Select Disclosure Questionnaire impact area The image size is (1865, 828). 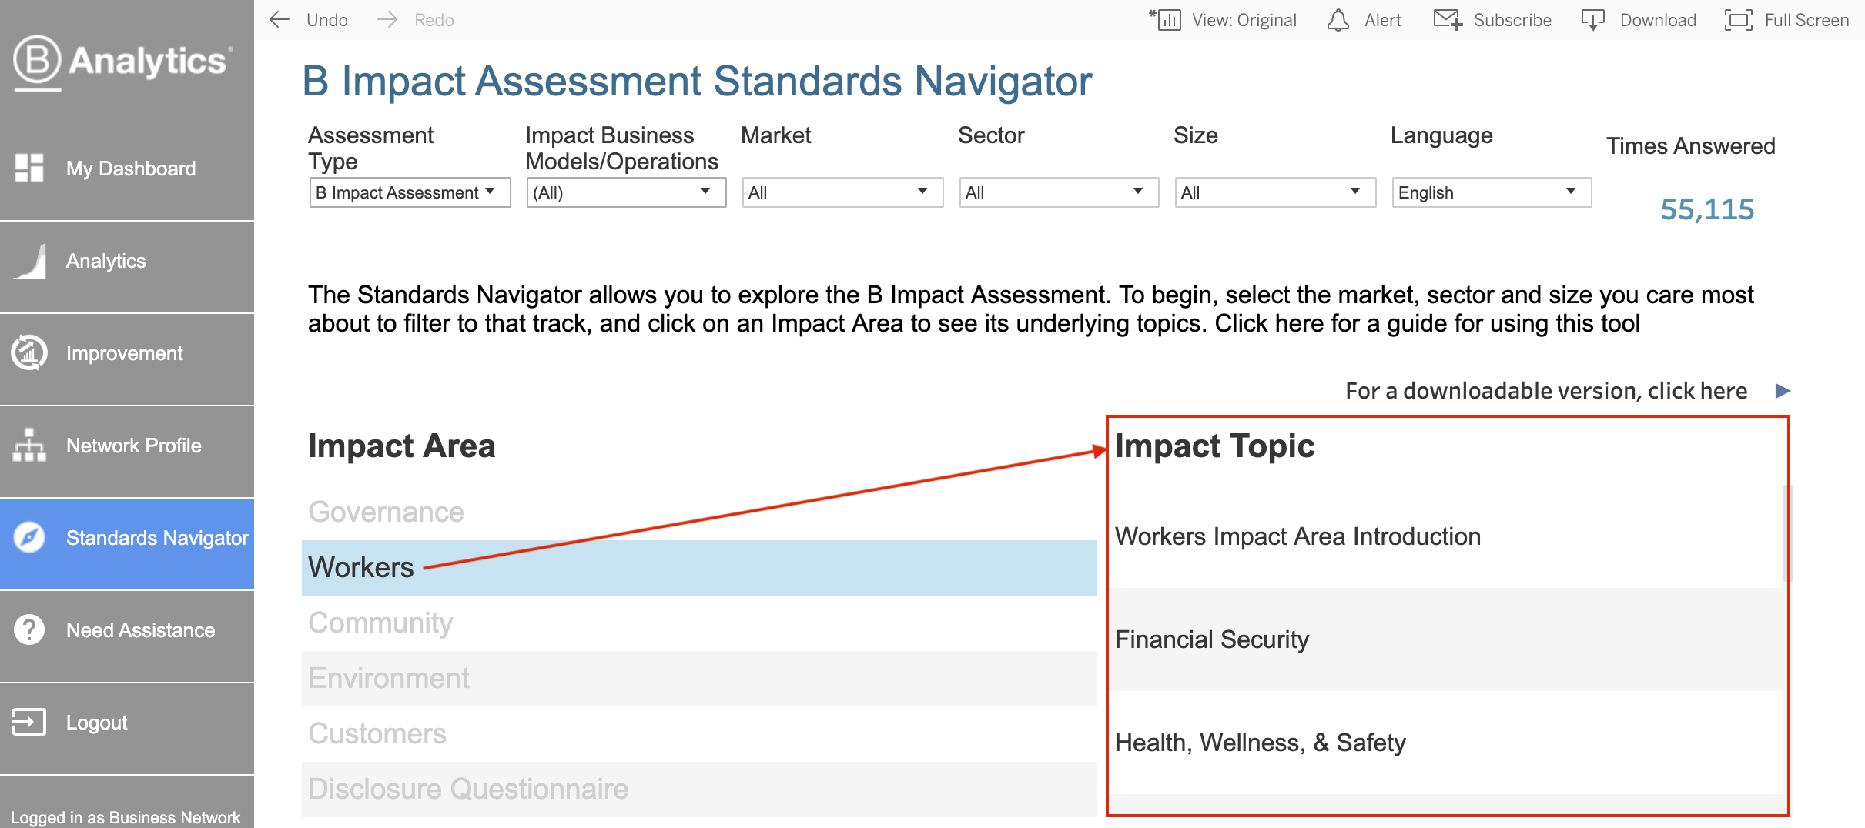click(x=699, y=790)
